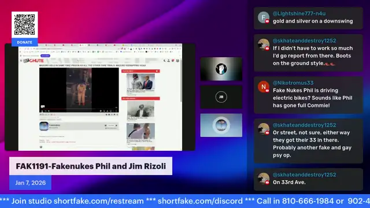Click the 'FAK1191-Fakenukes Phil and Jim Rizoli' title

[x=91, y=166]
